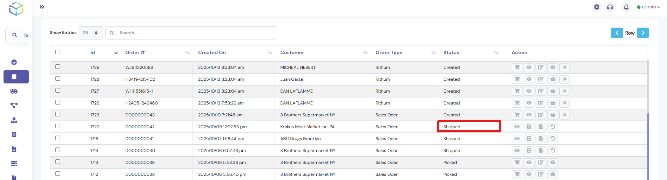Open the admin user dropdown
Image resolution: width=667 pixels, height=180 pixels.
649,7
